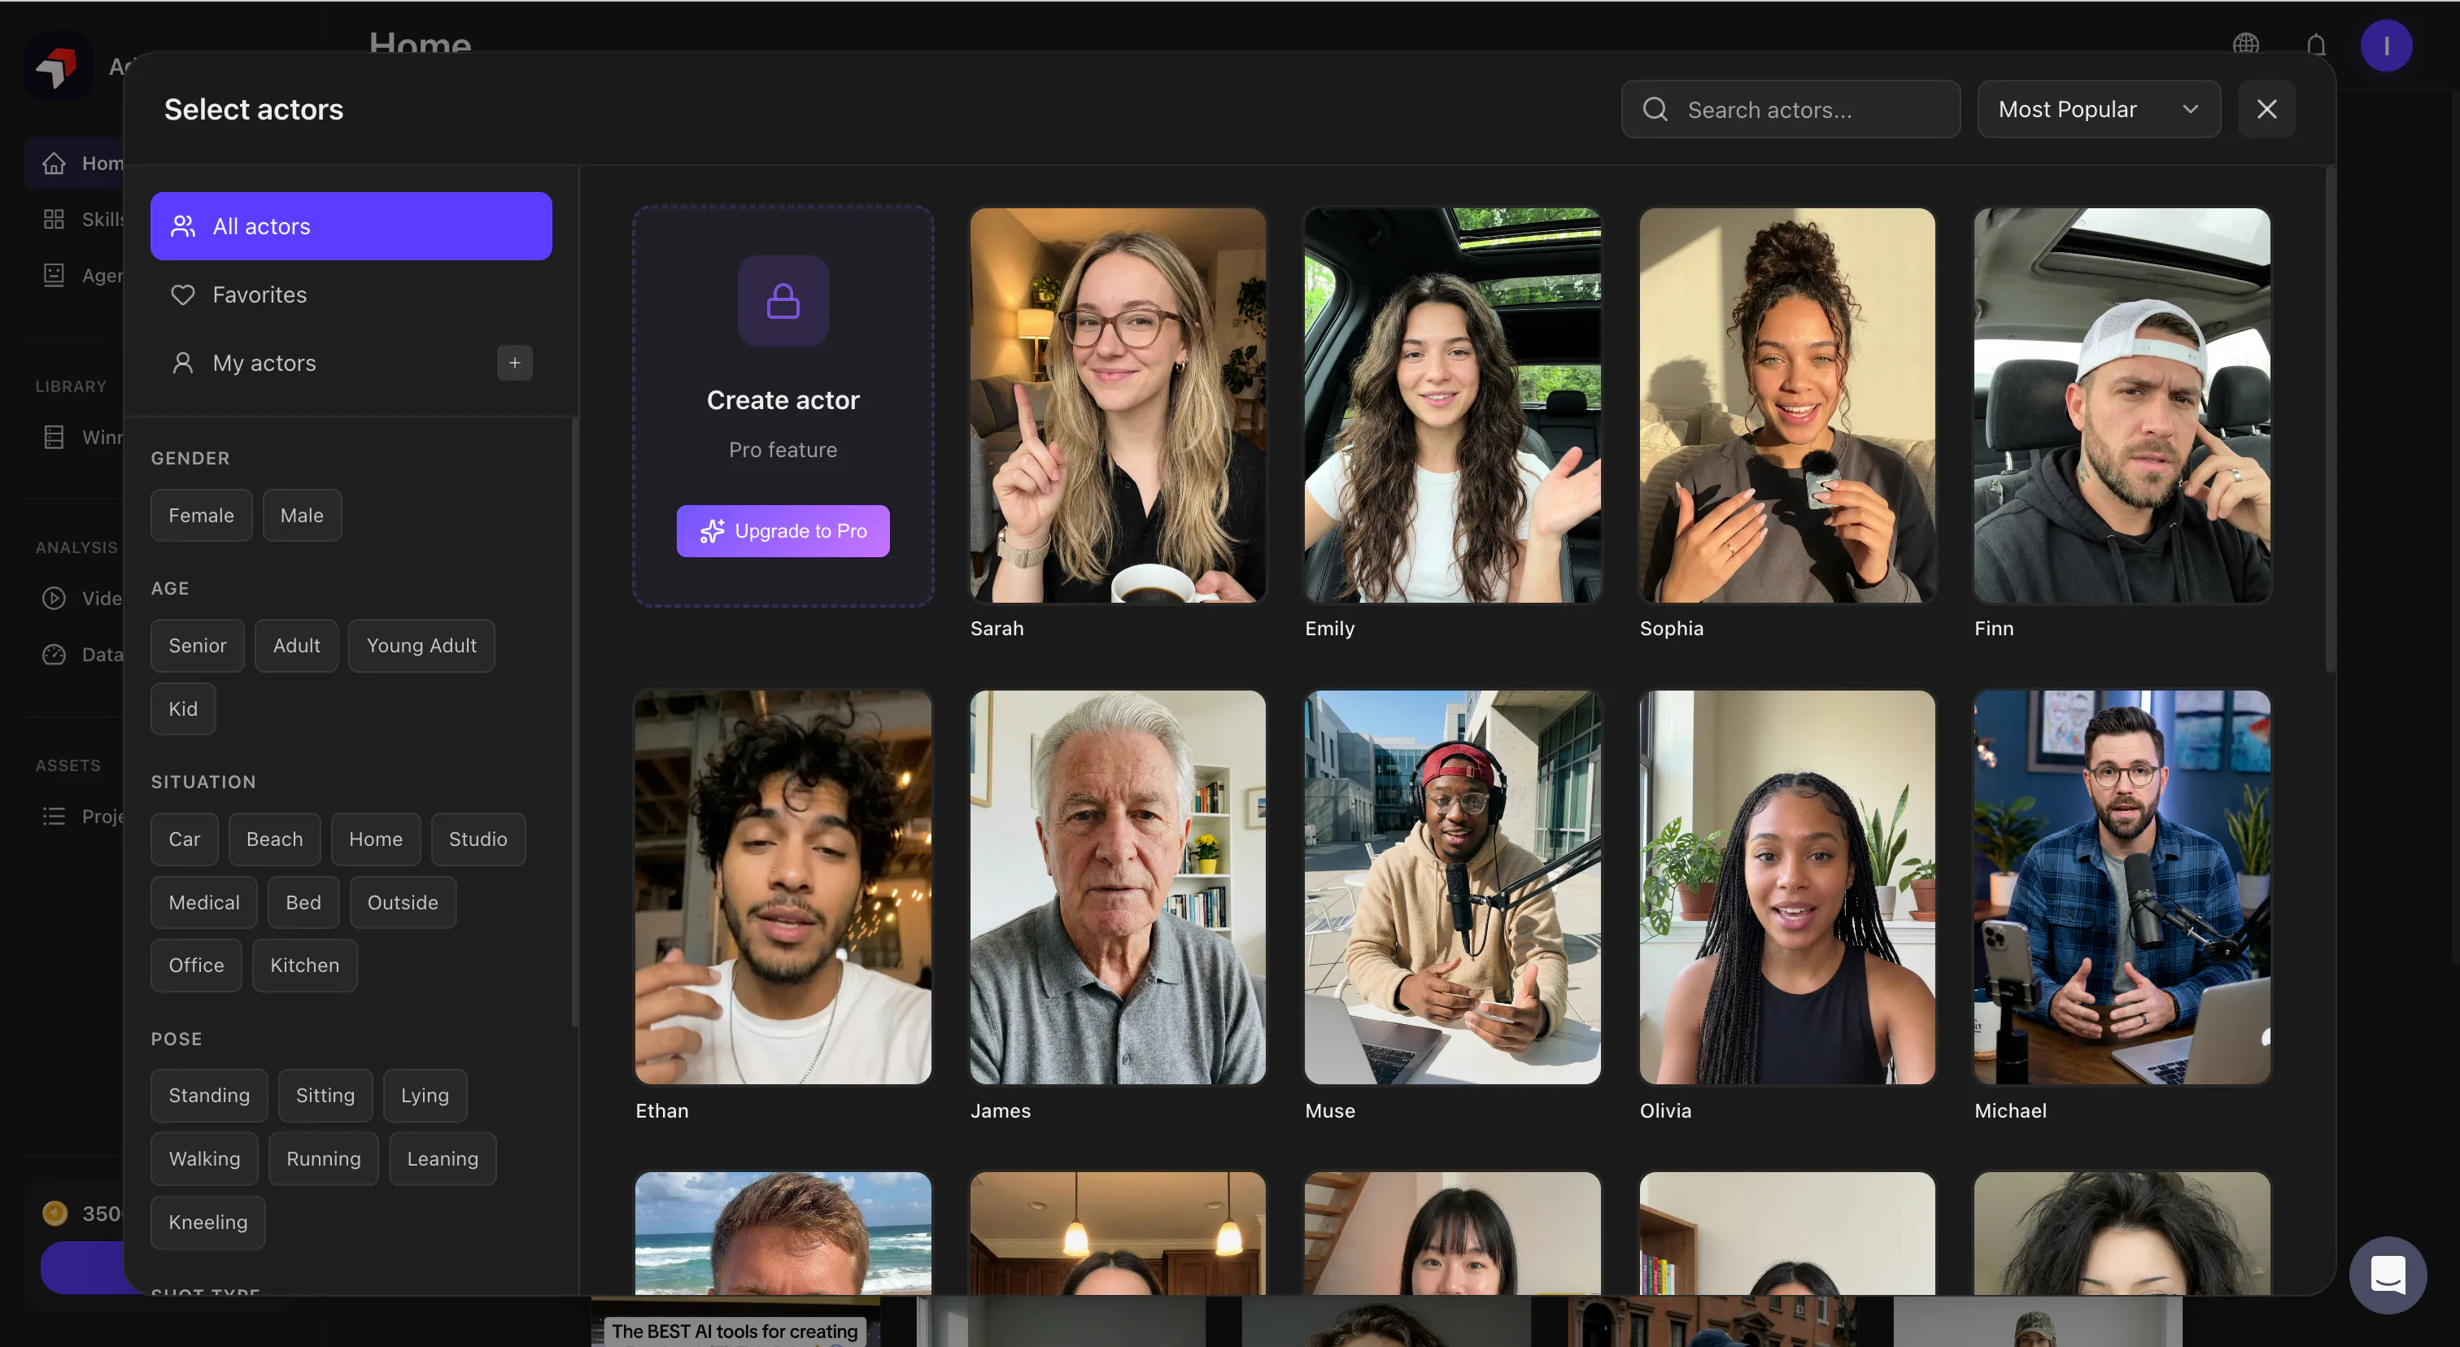Click the Upgrade to Pro button
The width and height of the screenshot is (2460, 1347).
click(x=783, y=531)
